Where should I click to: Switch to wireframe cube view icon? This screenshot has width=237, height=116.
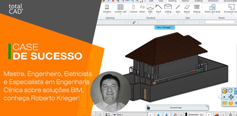(x=230, y=91)
